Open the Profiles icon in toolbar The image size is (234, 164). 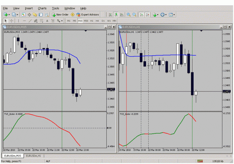pos(14,15)
